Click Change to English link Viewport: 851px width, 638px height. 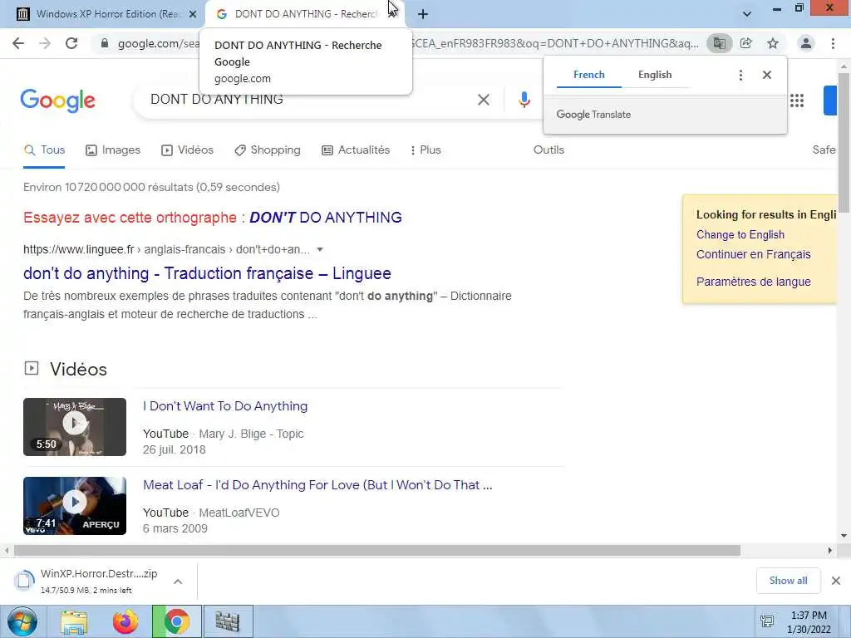(x=740, y=235)
